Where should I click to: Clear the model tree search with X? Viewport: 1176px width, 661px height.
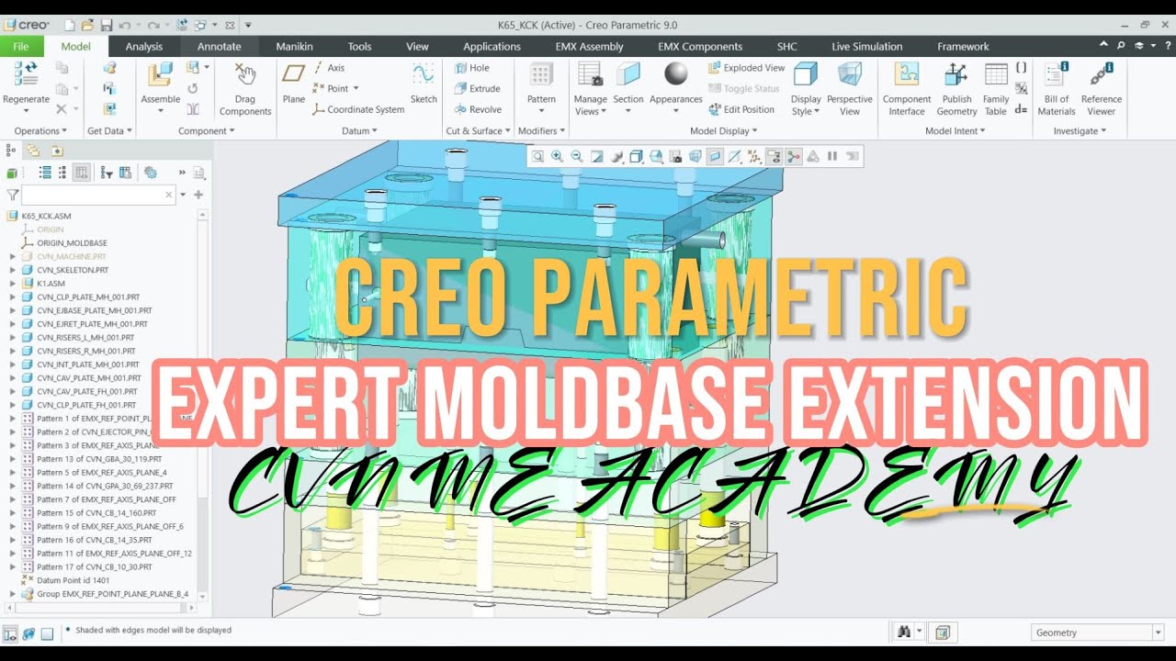click(x=169, y=195)
